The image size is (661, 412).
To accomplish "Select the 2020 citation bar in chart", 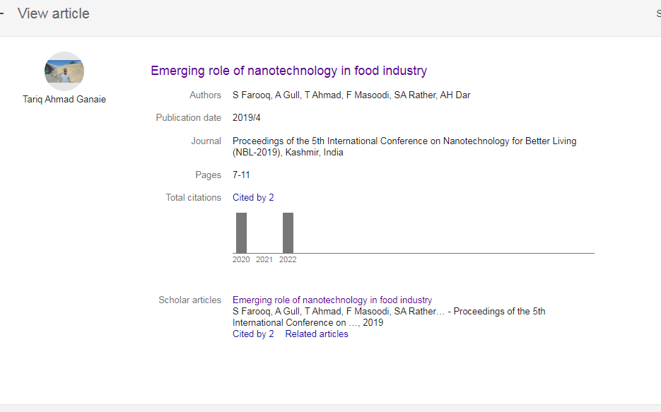I will tap(241, 233).
